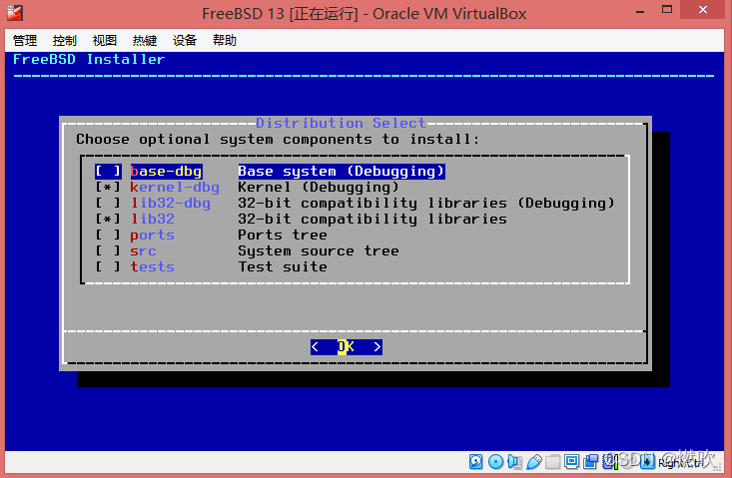Minimize the VirtualBox window
The image size is (732, 478).
click(x=640, y=10)
